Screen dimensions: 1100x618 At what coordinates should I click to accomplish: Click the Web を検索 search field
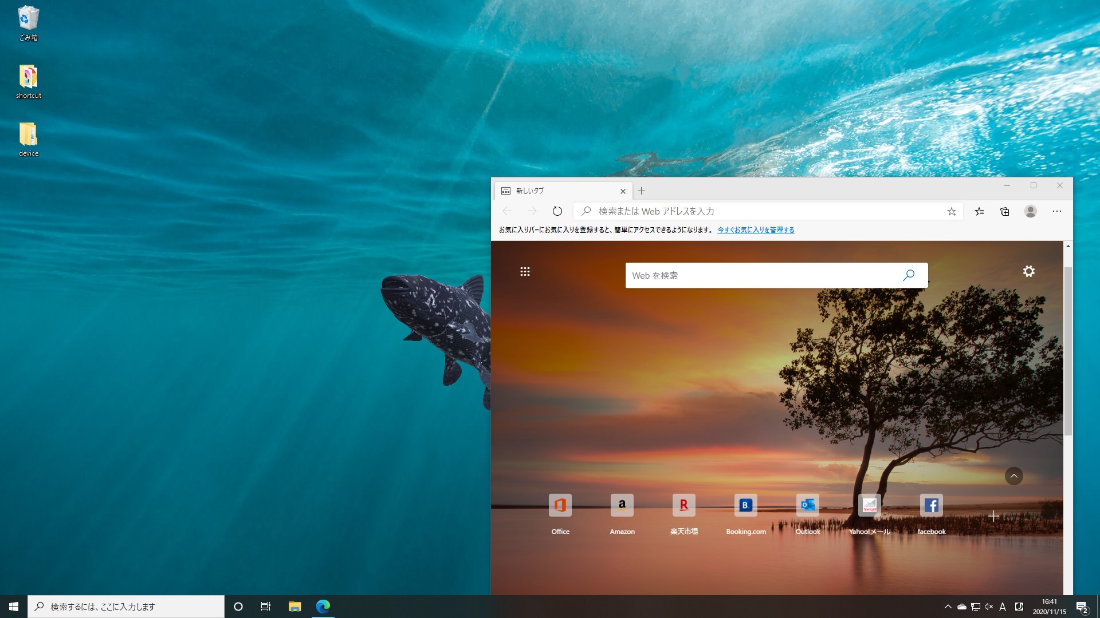point(762,275)
